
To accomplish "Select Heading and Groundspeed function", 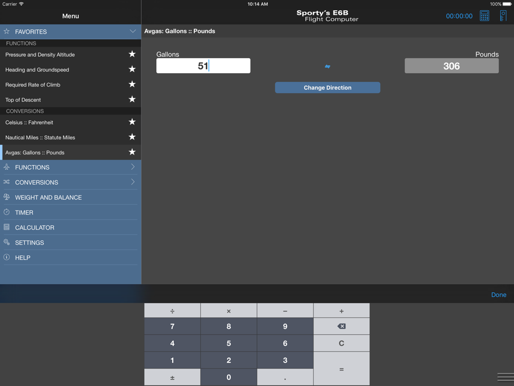I will 70,69.
